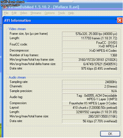Click the Fraunhofer IIS Compression field
This screenshot has width=123, height=138.
[90, 103]
